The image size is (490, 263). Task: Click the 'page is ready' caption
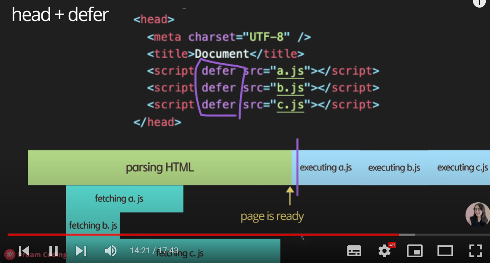click(x=272, y=216)
